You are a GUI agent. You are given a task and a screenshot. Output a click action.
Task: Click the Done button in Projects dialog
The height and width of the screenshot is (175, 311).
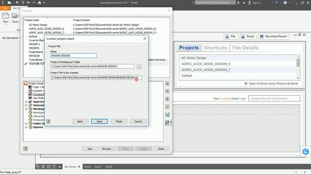pos(161,149)
